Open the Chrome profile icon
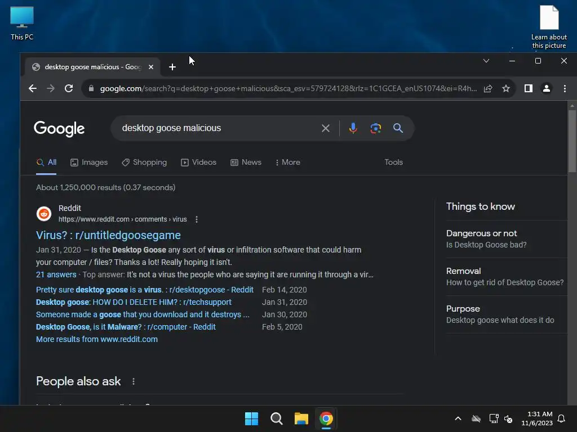Image resolution: width=577 pixels, height=432 pixels. (547, 88)
